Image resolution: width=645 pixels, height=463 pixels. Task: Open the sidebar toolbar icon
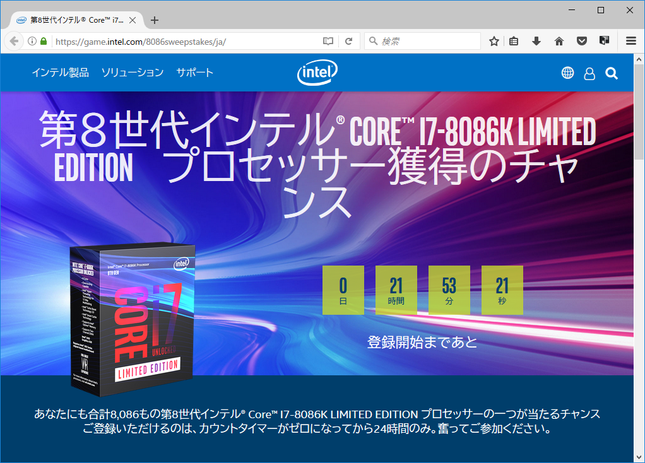(x=604, y=41)
